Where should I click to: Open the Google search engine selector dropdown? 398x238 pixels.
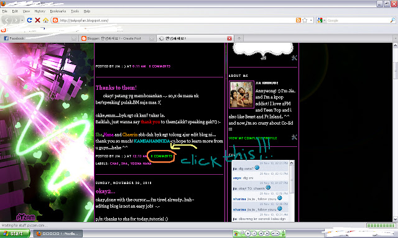(x=321, y=20)
